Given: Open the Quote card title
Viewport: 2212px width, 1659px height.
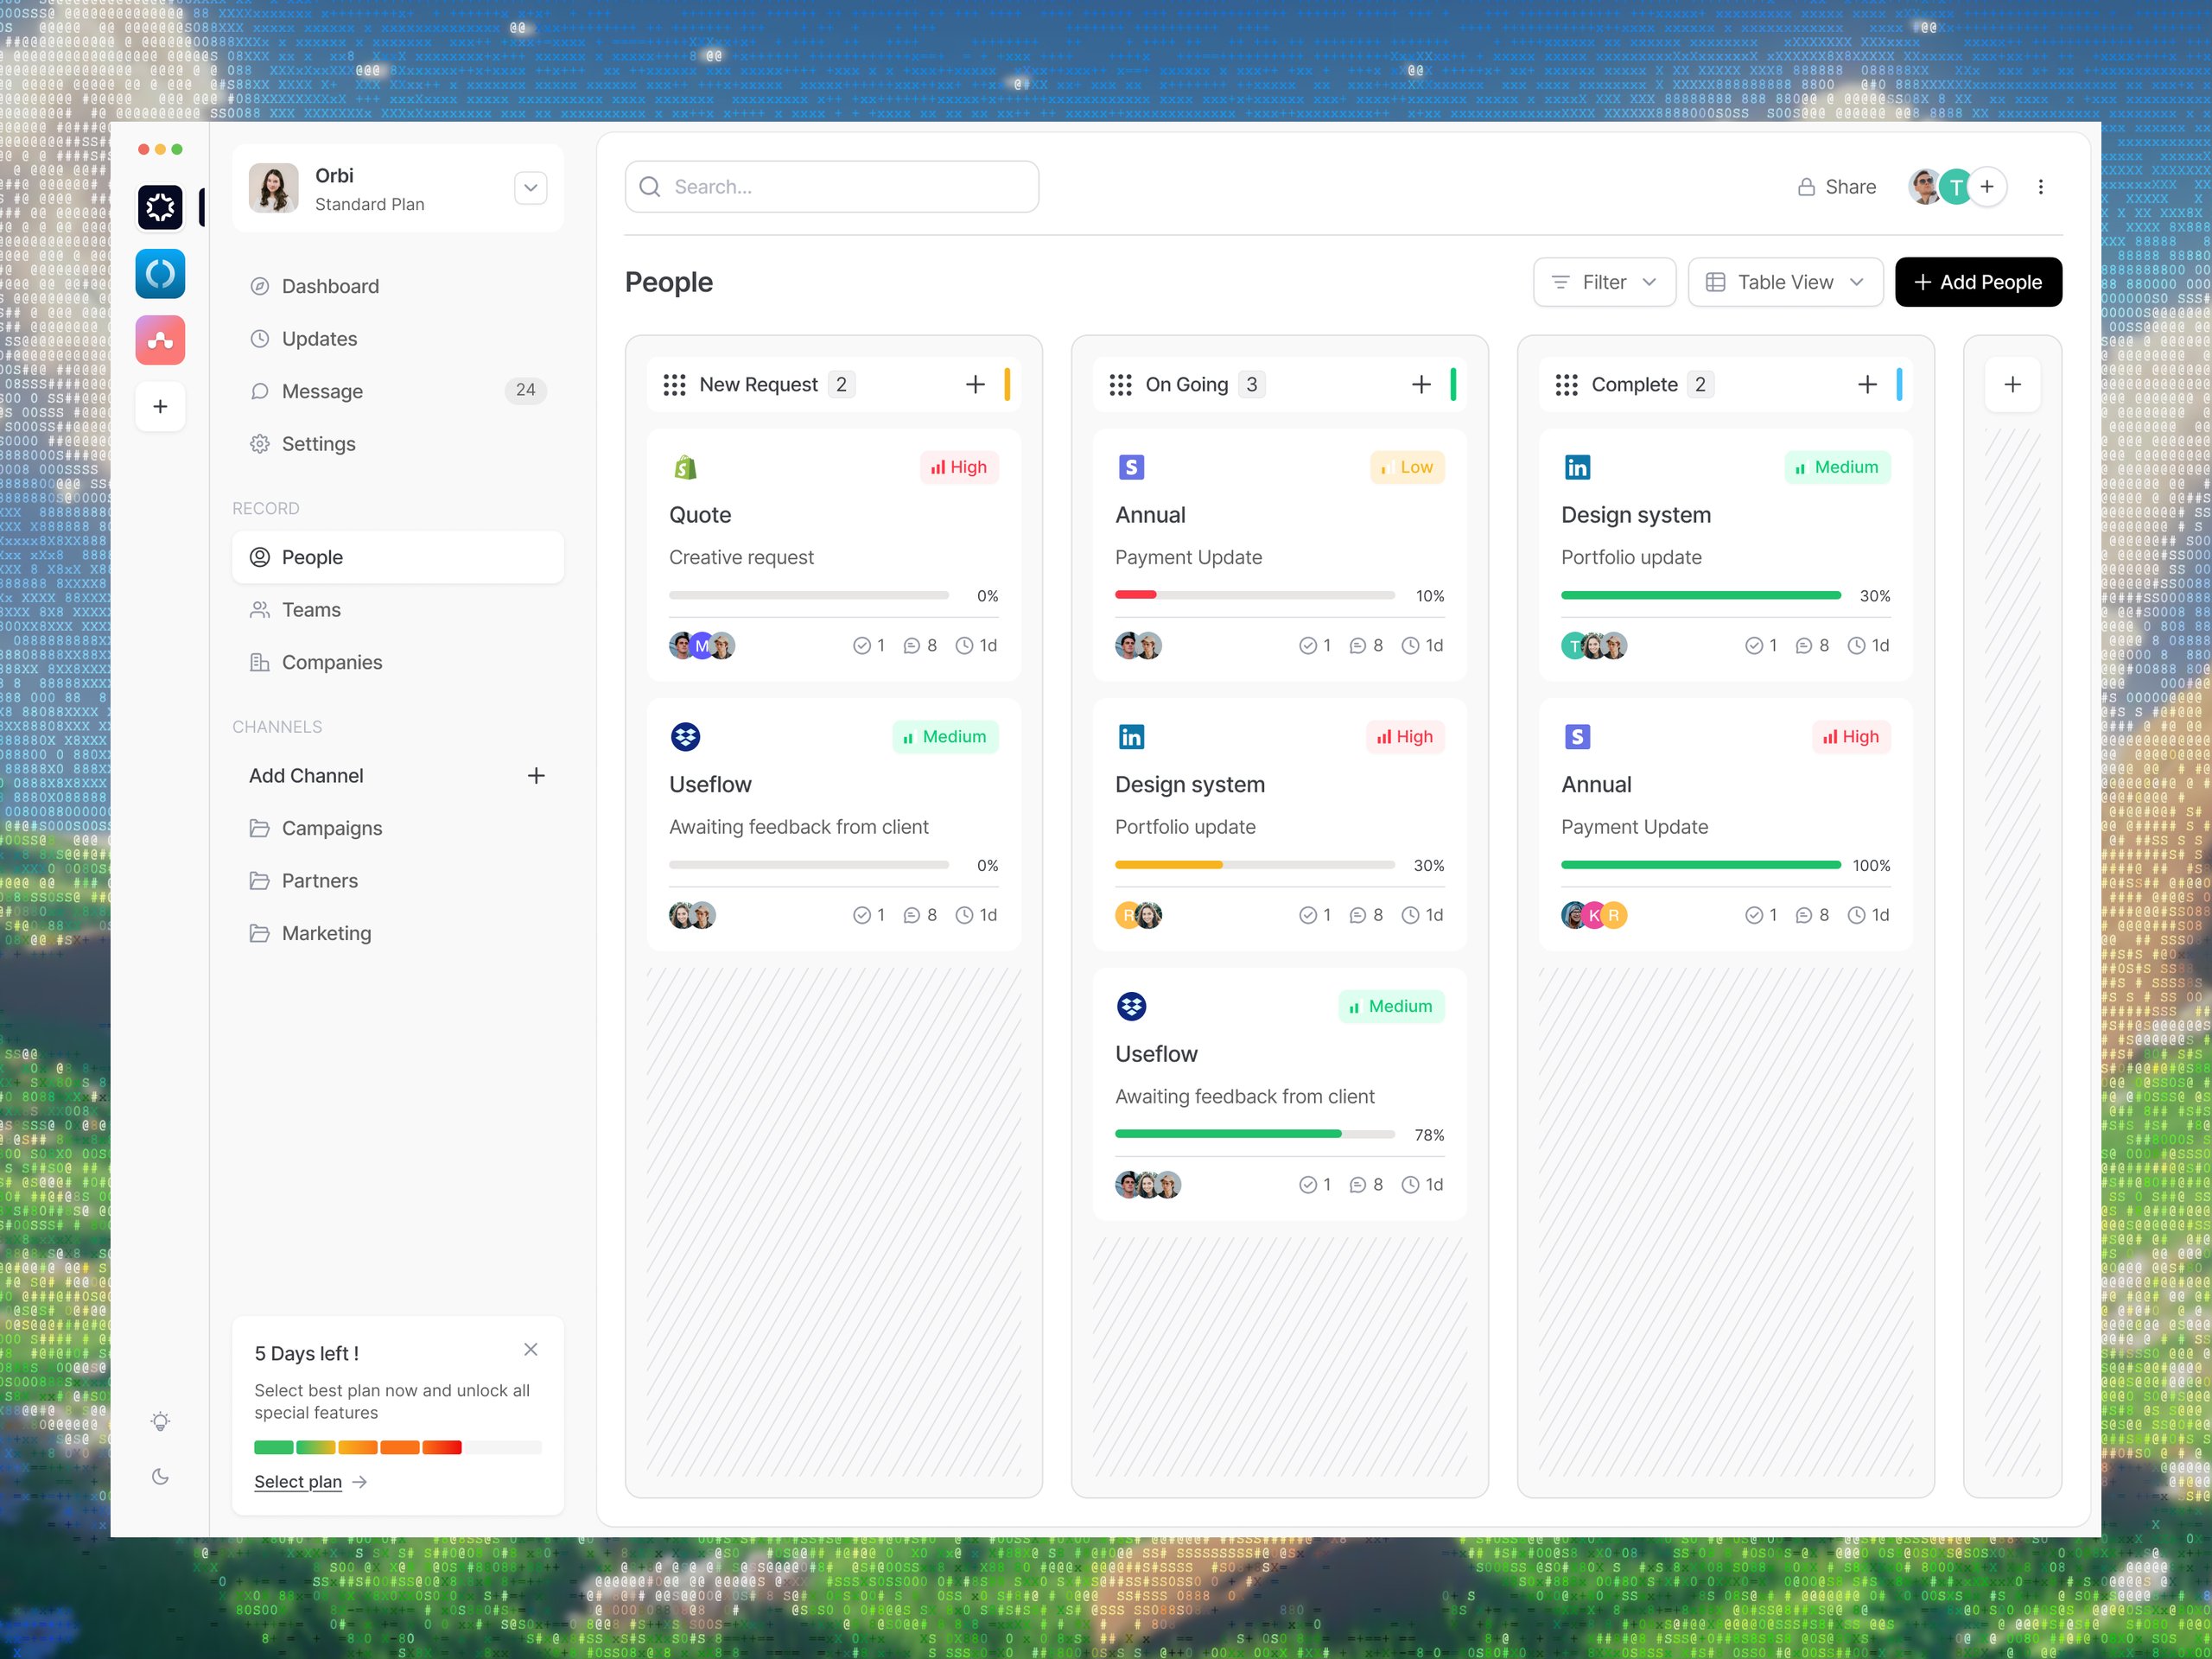Looking at the screenshot, I should (700, 515).
